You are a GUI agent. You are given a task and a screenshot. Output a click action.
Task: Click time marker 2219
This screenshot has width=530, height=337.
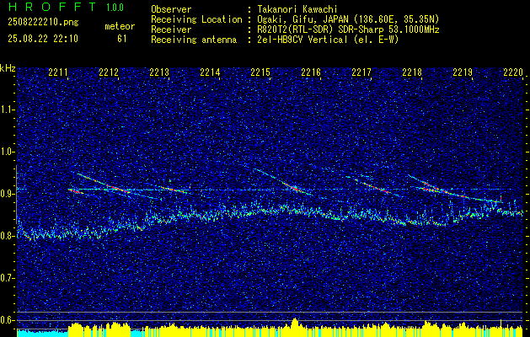click(463, 72)
